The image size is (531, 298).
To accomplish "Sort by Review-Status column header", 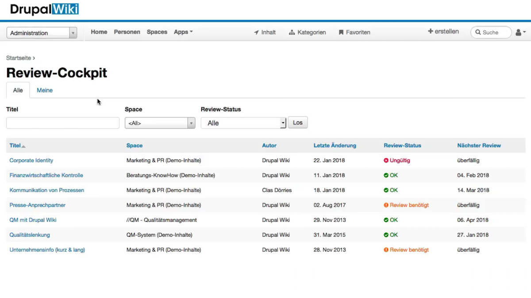I will [x=403, y=145].
